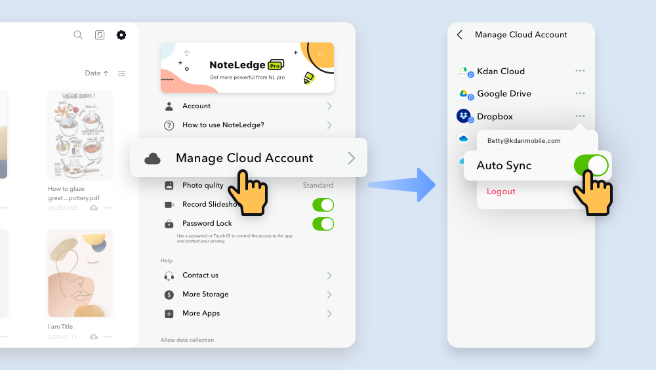
Task: Click the More Storage dollar icon
Action: click(169, 295)
